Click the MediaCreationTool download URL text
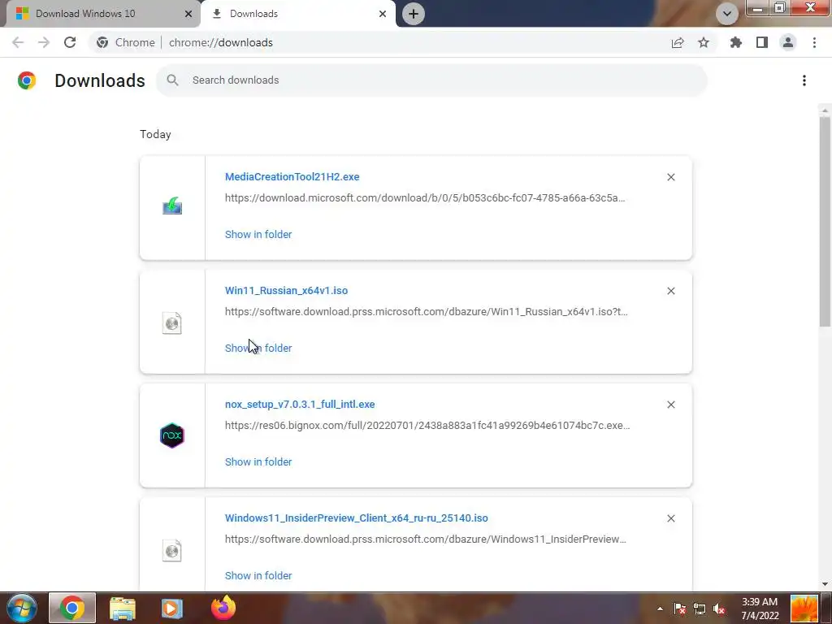Screen dimensions: 832x624 click(x=425, y=198)
